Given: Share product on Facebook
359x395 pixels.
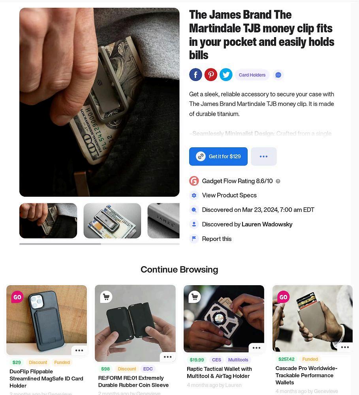Looking at the screenshot, I should 195,75.
